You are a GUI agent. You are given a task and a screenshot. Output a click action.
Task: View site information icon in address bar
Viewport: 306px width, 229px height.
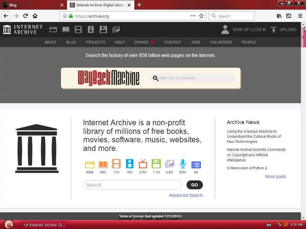pos(65,16)
